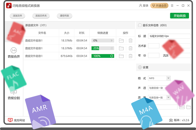This screenshot has width=196, height=130.
Task: Expand the 格式 format dropdown showing MP3
Action: point(169,78)
